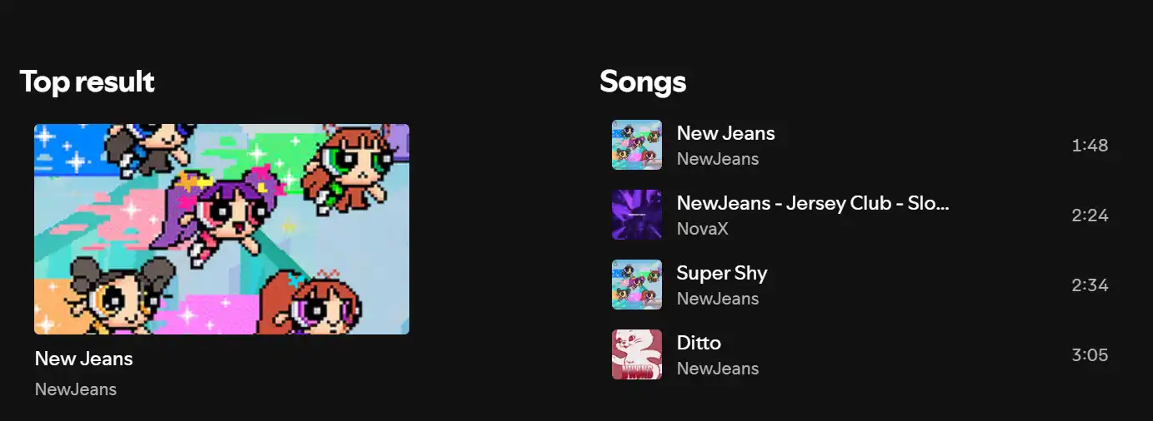Click the Super Shy album art thumbnail

637,285
